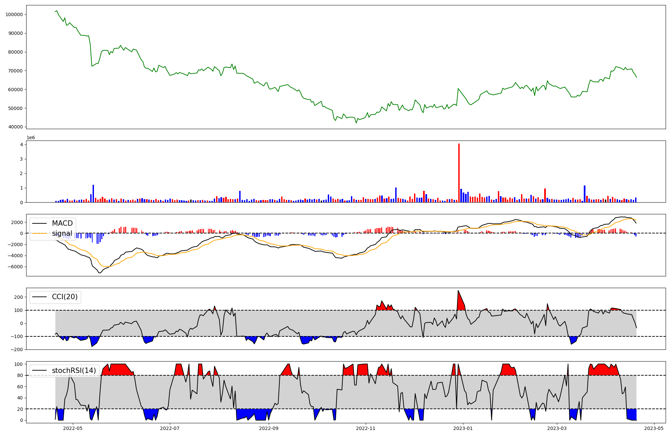This screenshot has width=671, height=436.
Task: Select the 2022-05 date tick label
Action: 72,428
